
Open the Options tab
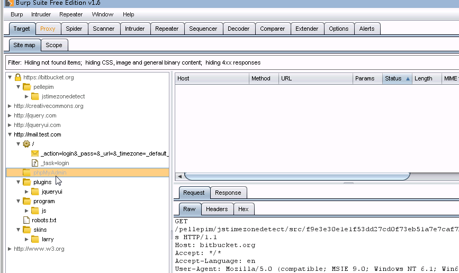[339, 29]
